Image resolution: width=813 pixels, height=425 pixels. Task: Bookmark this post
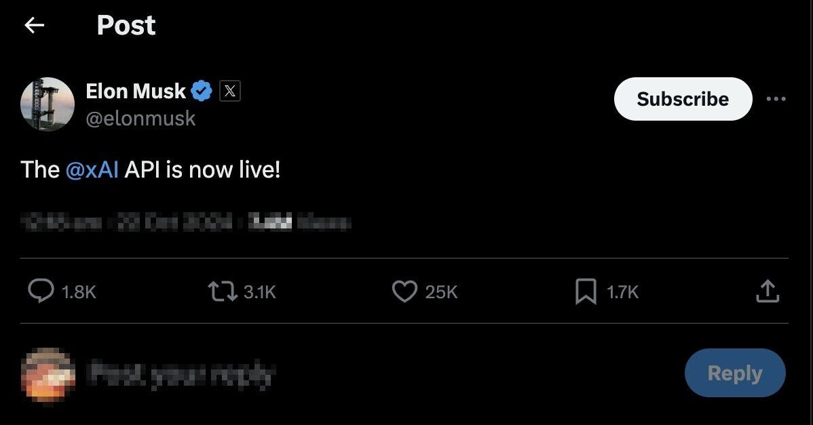point(586,292)
